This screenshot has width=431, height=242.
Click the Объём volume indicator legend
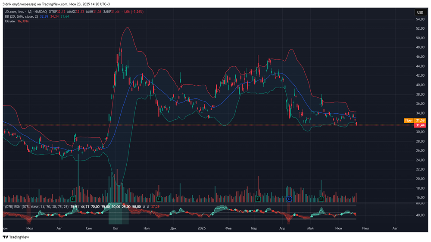coord(10,21)
